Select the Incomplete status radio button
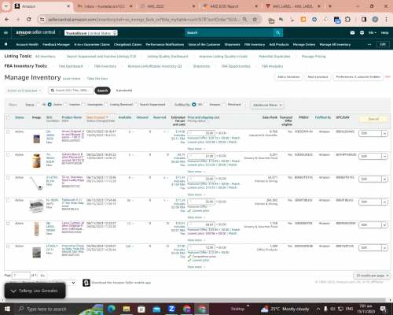 tap(83, 105)
